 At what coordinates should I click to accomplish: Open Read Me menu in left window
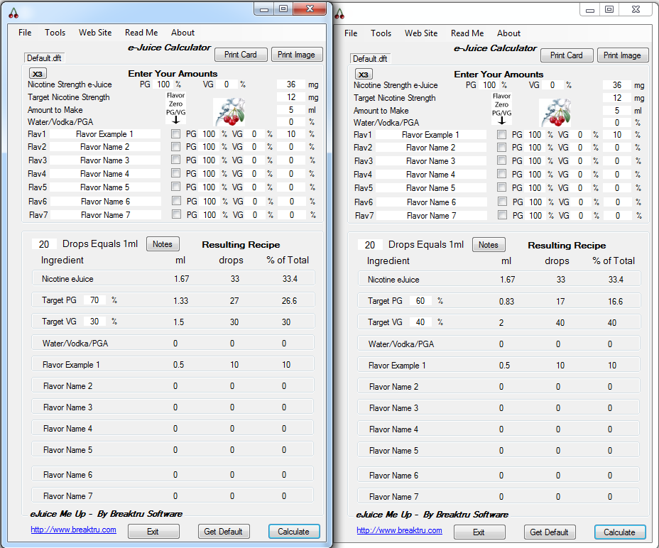[141, 33]
